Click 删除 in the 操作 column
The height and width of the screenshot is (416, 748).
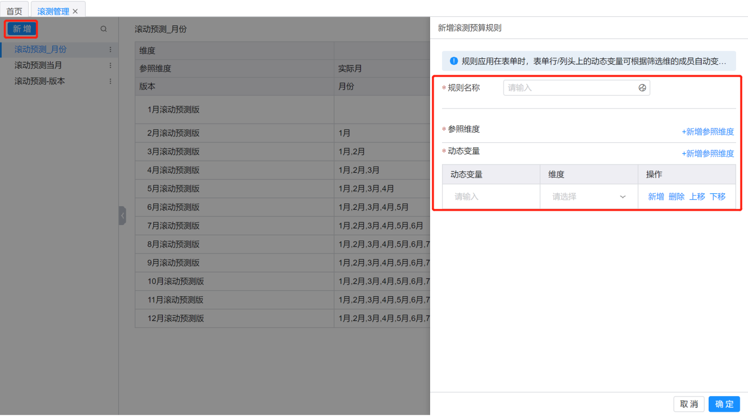[676, 197]
